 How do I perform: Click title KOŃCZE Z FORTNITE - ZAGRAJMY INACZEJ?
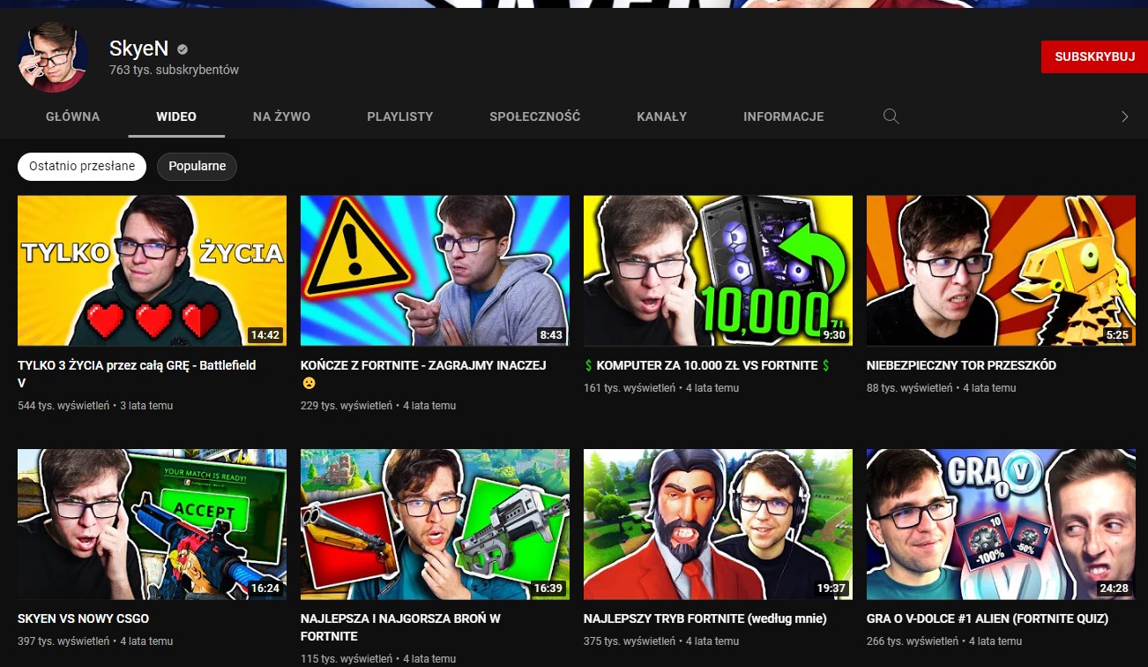423,374
